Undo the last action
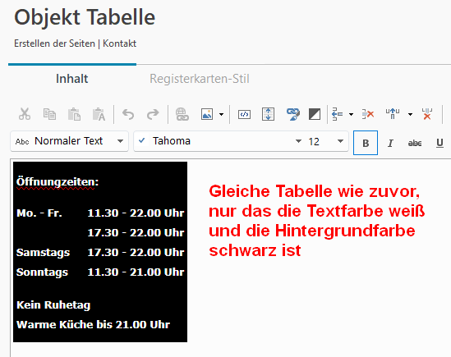451x357 pixels. 128,114
